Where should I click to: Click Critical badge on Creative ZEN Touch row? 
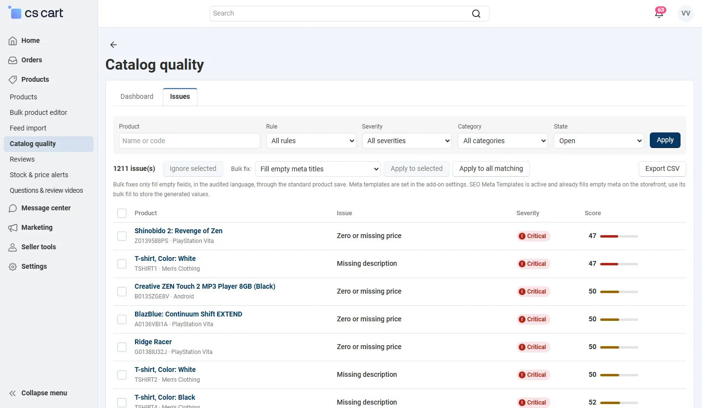(x=533, y=292)
